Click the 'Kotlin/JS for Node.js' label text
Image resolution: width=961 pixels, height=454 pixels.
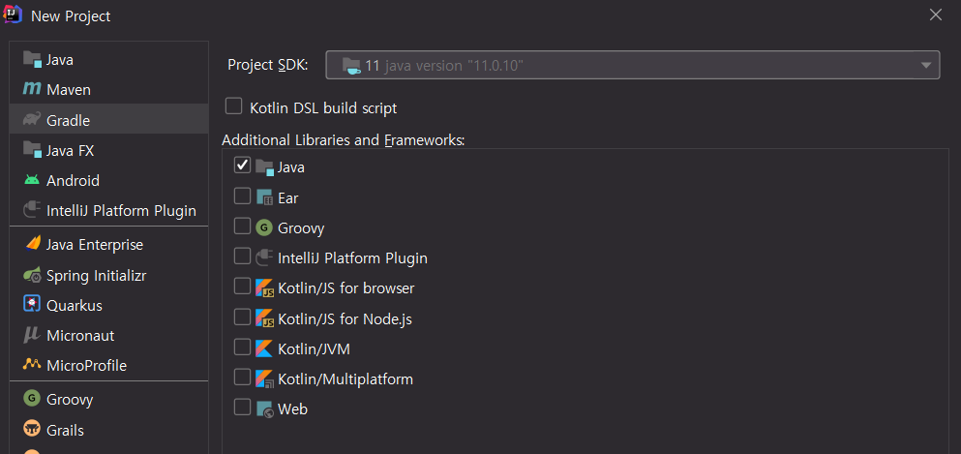tap(345, 319)
